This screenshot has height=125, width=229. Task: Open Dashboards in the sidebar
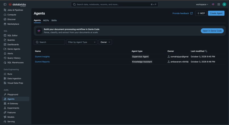[x=13, y=45]
